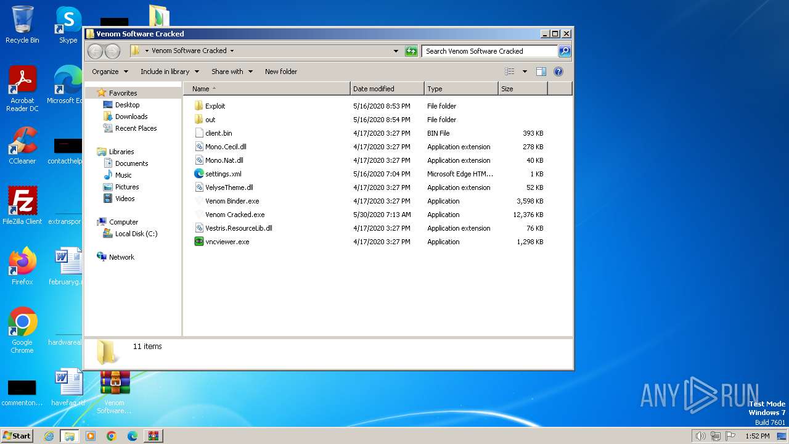
Task: Open CCleaner desktop icon
Action: pos(22,146)
